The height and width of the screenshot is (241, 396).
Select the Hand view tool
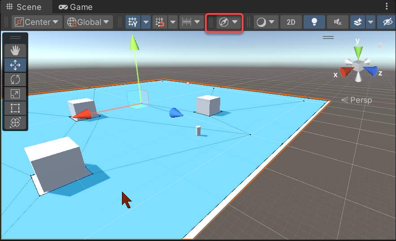point(15,51)
